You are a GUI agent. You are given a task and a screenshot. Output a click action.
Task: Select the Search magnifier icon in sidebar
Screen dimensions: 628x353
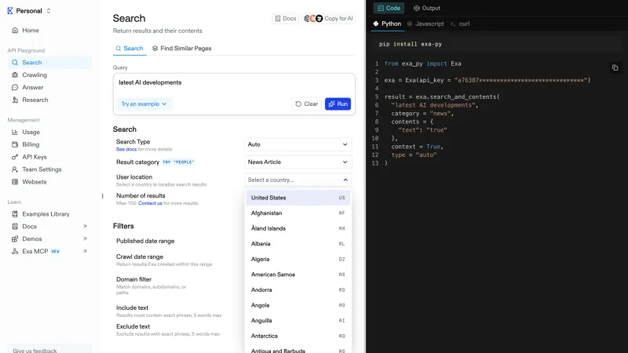15,63
